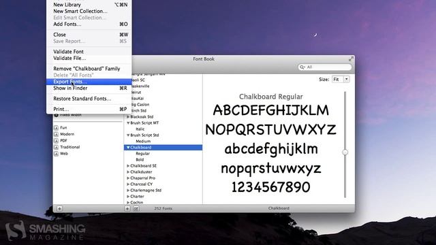Click the Fun collection icon
The image size is (436, 245).
56,128
